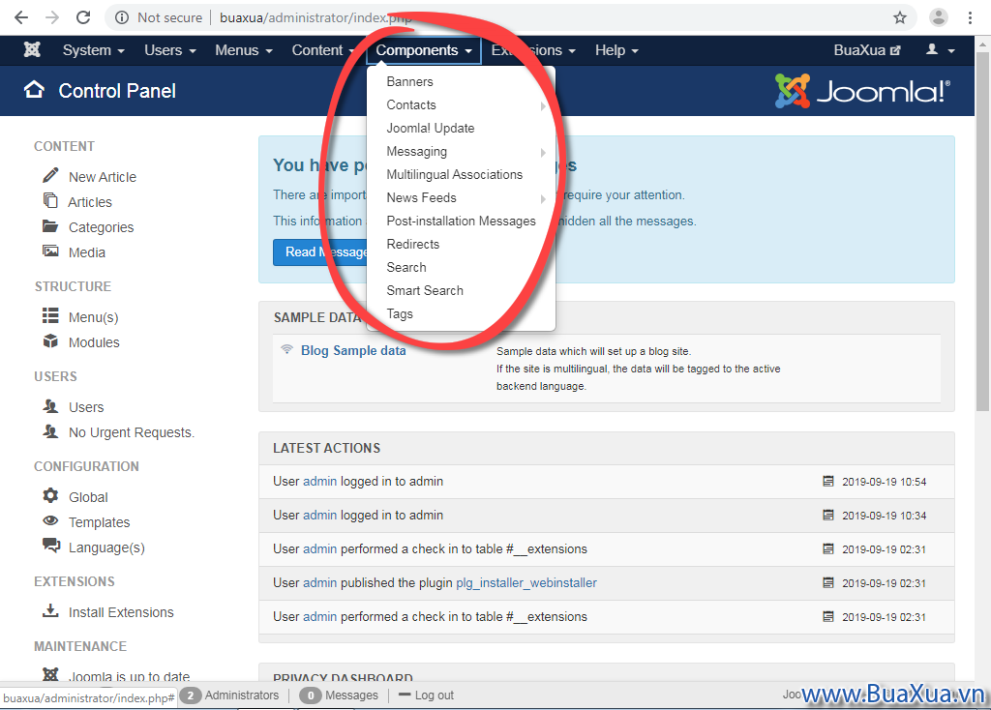Open Templates in the Configuration section
The height and width of the screenshot is (710, 991).
click(x=100, y=522)
